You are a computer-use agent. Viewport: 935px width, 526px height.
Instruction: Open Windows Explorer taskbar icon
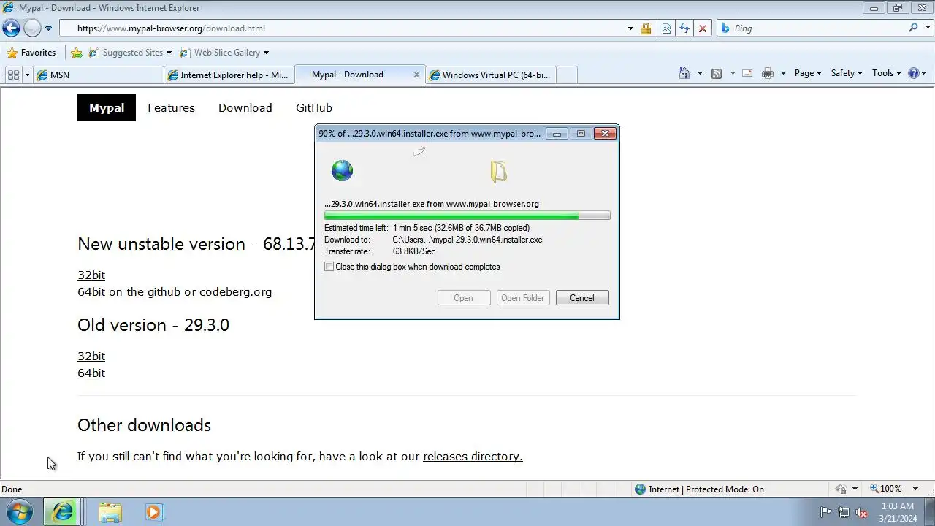[110, 512]
